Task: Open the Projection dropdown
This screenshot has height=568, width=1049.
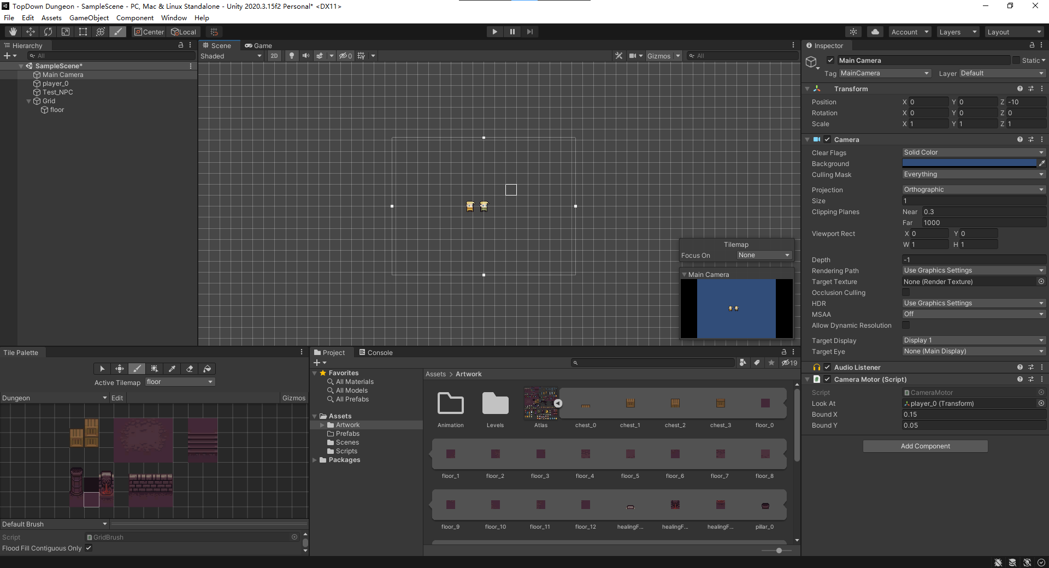Action: click(973, 190)
